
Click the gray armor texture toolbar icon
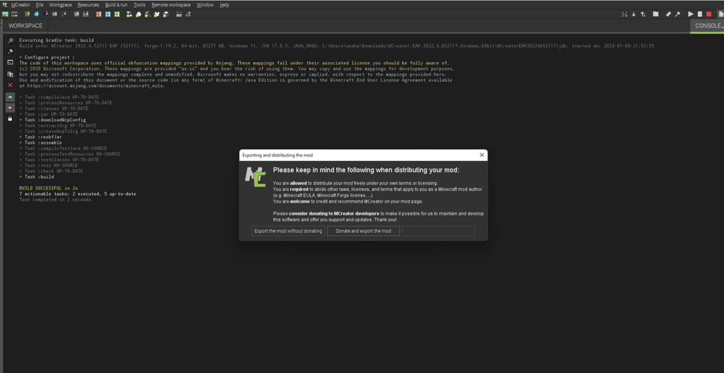pos(55,14)
